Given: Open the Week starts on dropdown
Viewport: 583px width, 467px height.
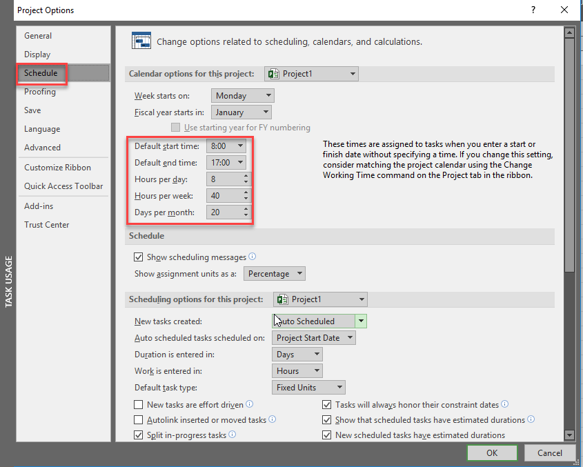Looking at the screenshot, I should (242, 96).
